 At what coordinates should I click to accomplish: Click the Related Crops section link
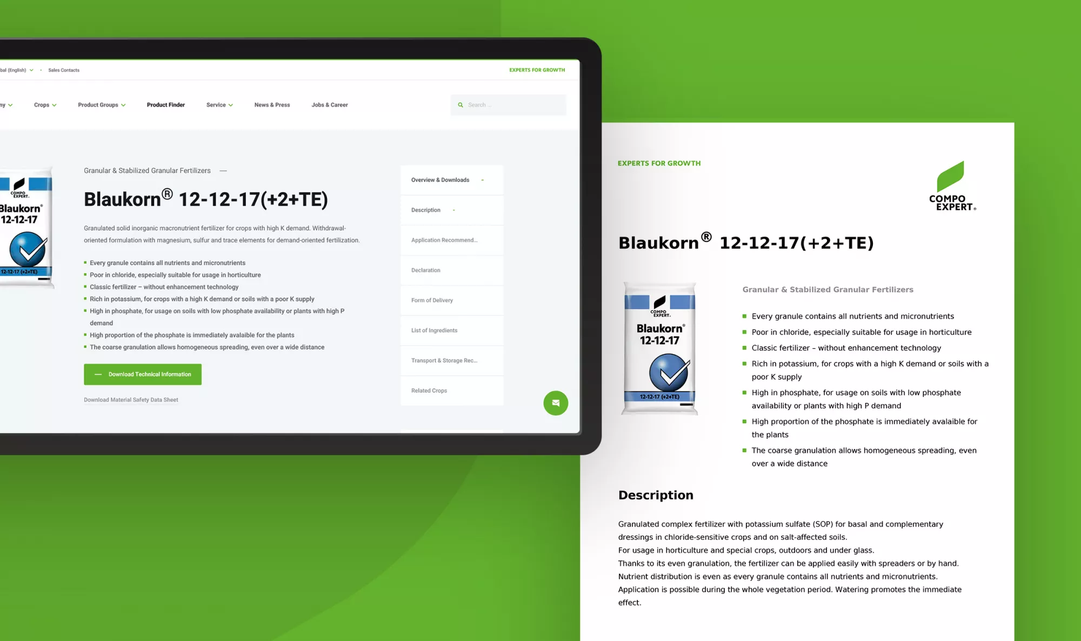[429, 390]
